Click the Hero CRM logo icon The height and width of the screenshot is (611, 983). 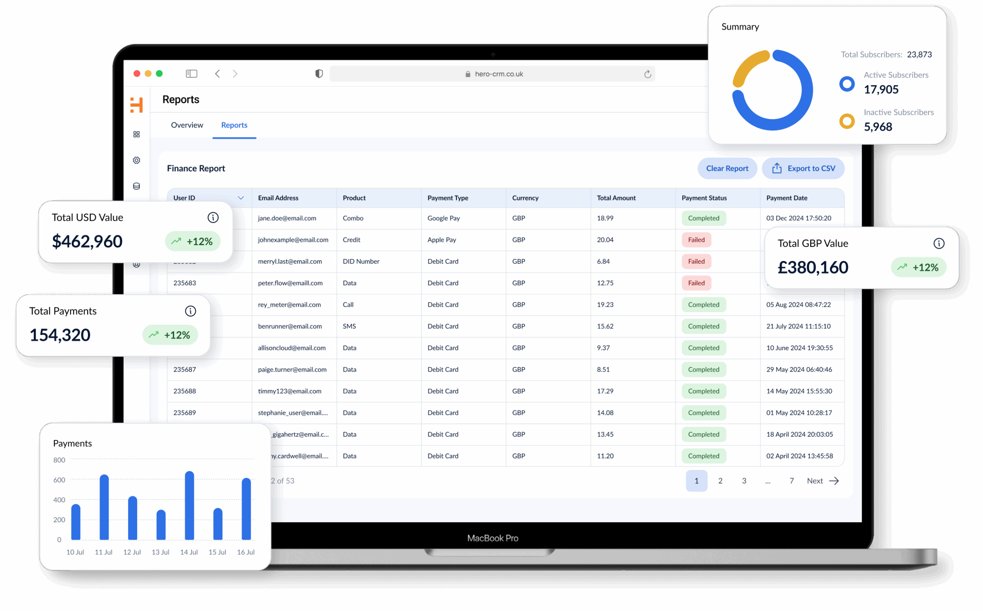[137, 105]
